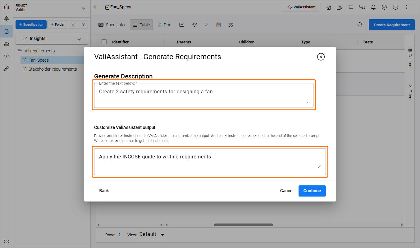Click the help question mark icon
Image resolution: width=420 pixels, height=248 pixels.
(x=395, y=7)
